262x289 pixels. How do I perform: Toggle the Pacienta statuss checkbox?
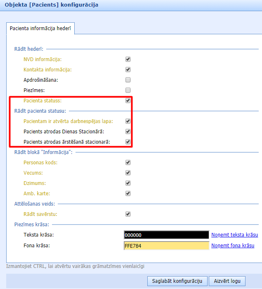point(128,100)
